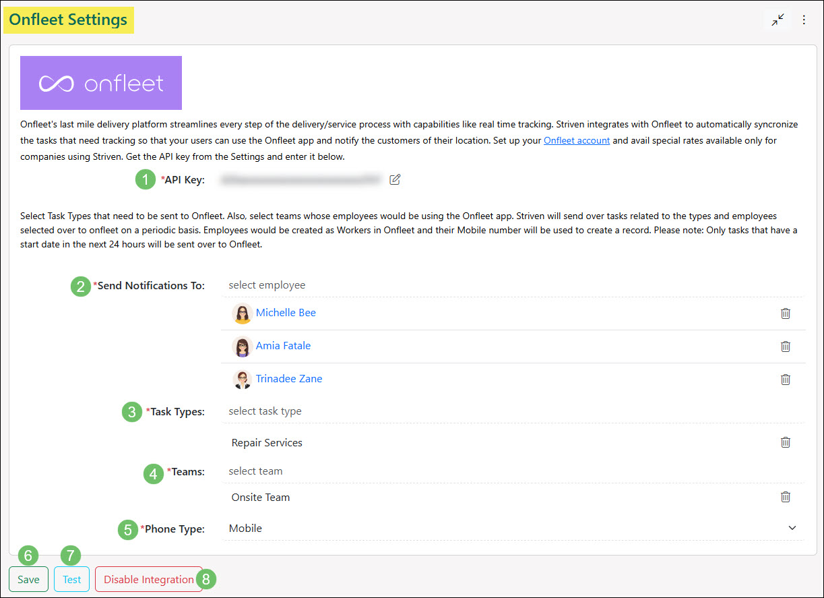The width and height of the screenshot is (824, 598).
Task: Collapse the Onfleet Settings panel
Action: (x=778, y=20)
